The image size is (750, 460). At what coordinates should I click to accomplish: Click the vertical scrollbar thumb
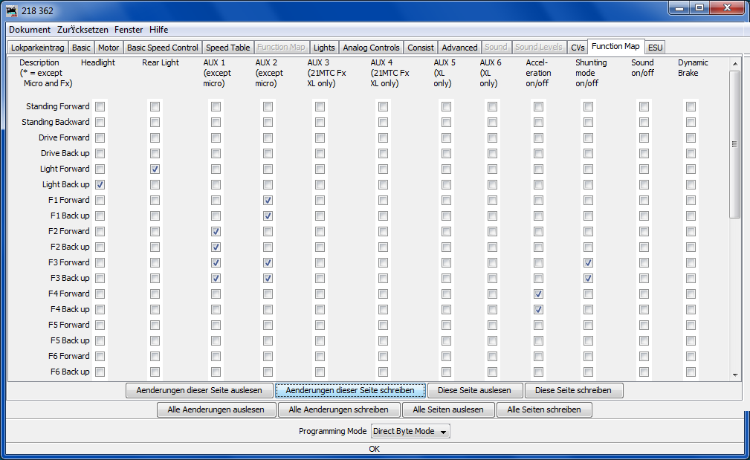point(735,145)
